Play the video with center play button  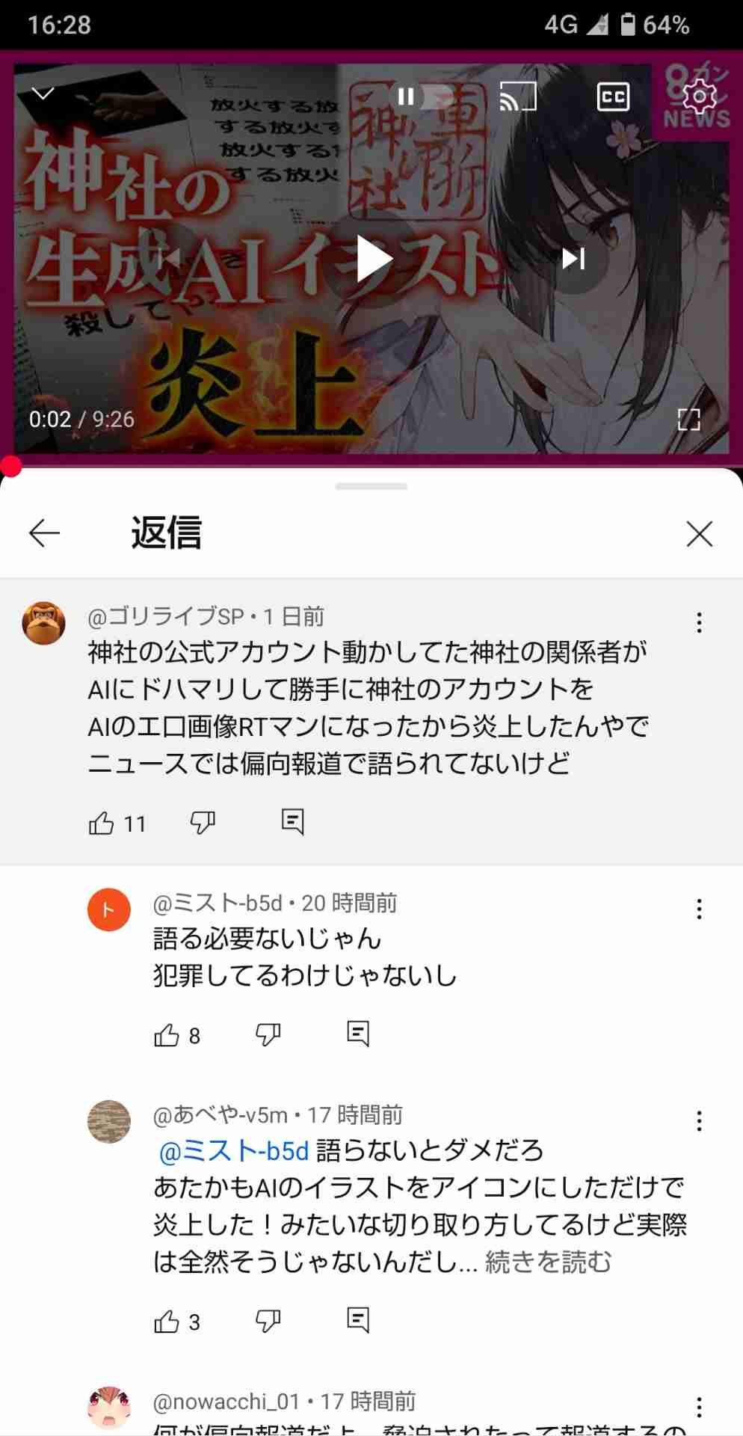click(371, 259)
